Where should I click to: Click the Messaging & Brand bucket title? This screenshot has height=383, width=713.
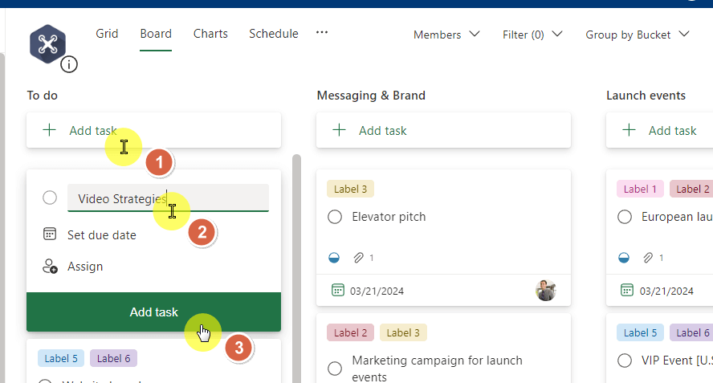coord(371,96)
